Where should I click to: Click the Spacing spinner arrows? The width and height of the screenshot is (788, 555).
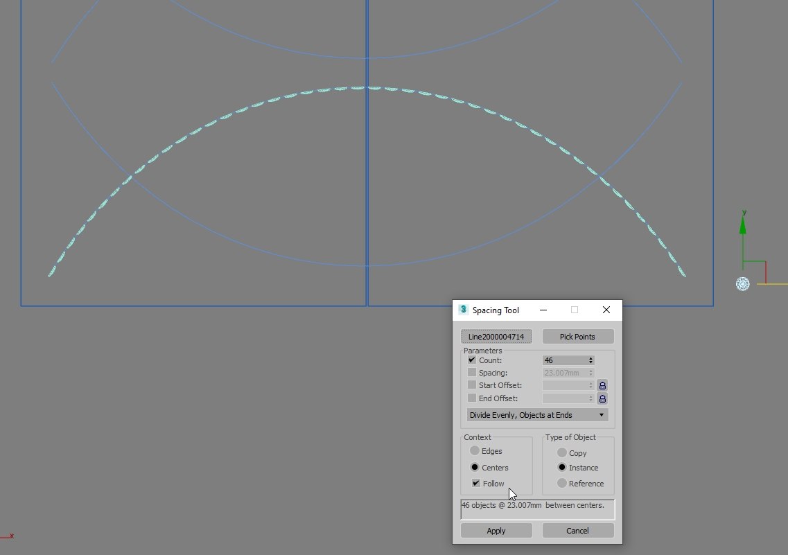point(591,373)
